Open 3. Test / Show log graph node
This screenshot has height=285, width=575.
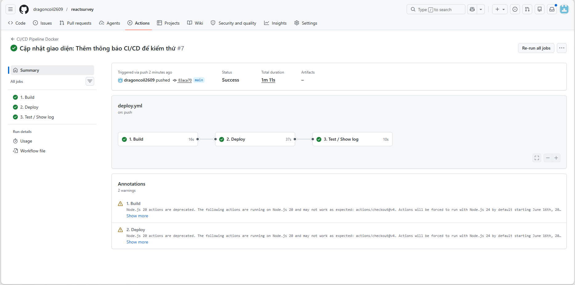point(352,139)
